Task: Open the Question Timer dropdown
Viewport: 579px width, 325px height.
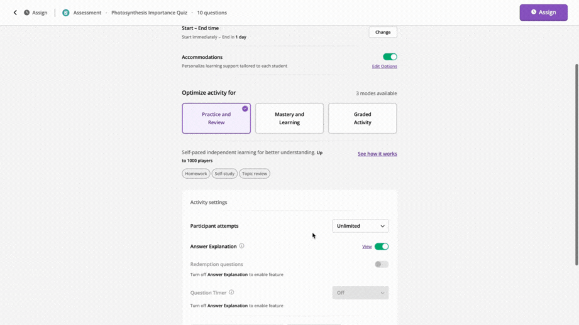Action: pyautogui.click(x=360, y=292)
